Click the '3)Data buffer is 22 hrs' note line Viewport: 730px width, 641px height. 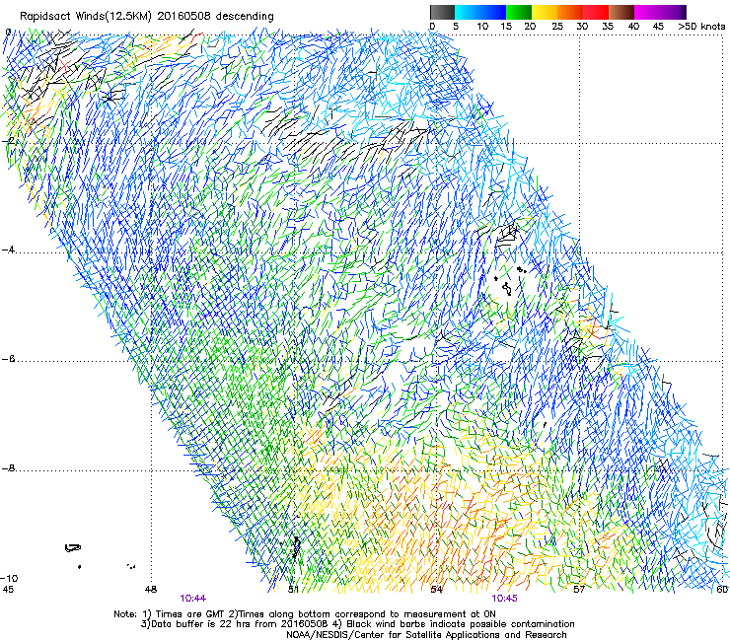tap(357, 624)
